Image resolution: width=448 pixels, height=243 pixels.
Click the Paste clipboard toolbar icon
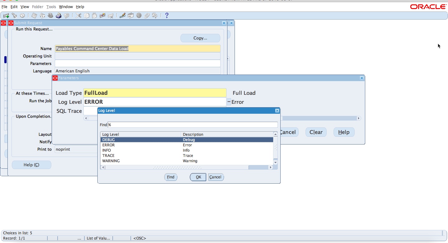point(95,16)
